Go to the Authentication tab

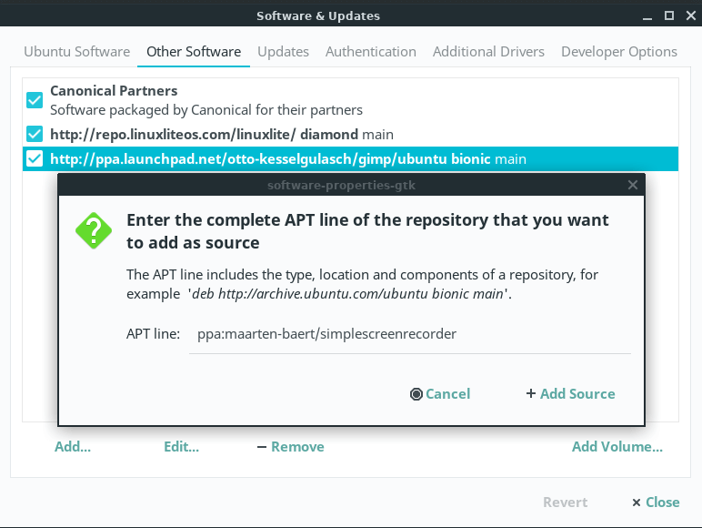pos(370,52)
